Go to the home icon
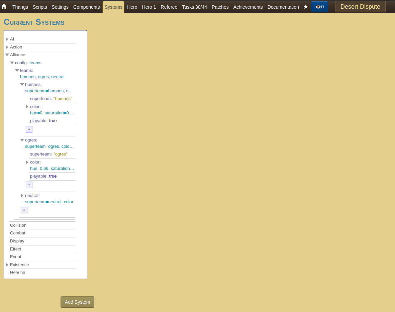395x312 pixels. (x=4, y=7)
